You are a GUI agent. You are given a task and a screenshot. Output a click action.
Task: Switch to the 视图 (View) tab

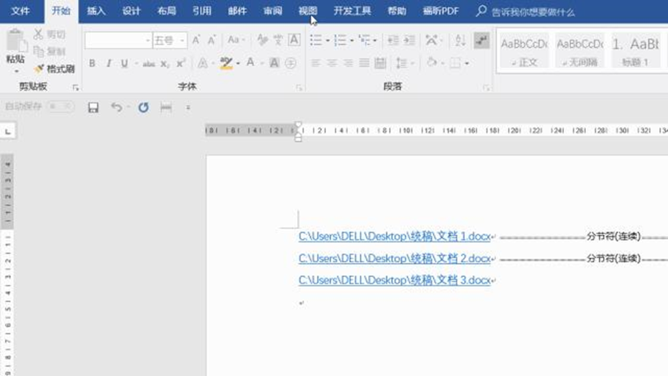pos(308,11)
